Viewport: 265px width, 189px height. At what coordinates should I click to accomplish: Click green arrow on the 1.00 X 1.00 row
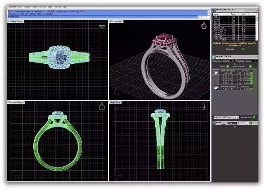(252, 83)
